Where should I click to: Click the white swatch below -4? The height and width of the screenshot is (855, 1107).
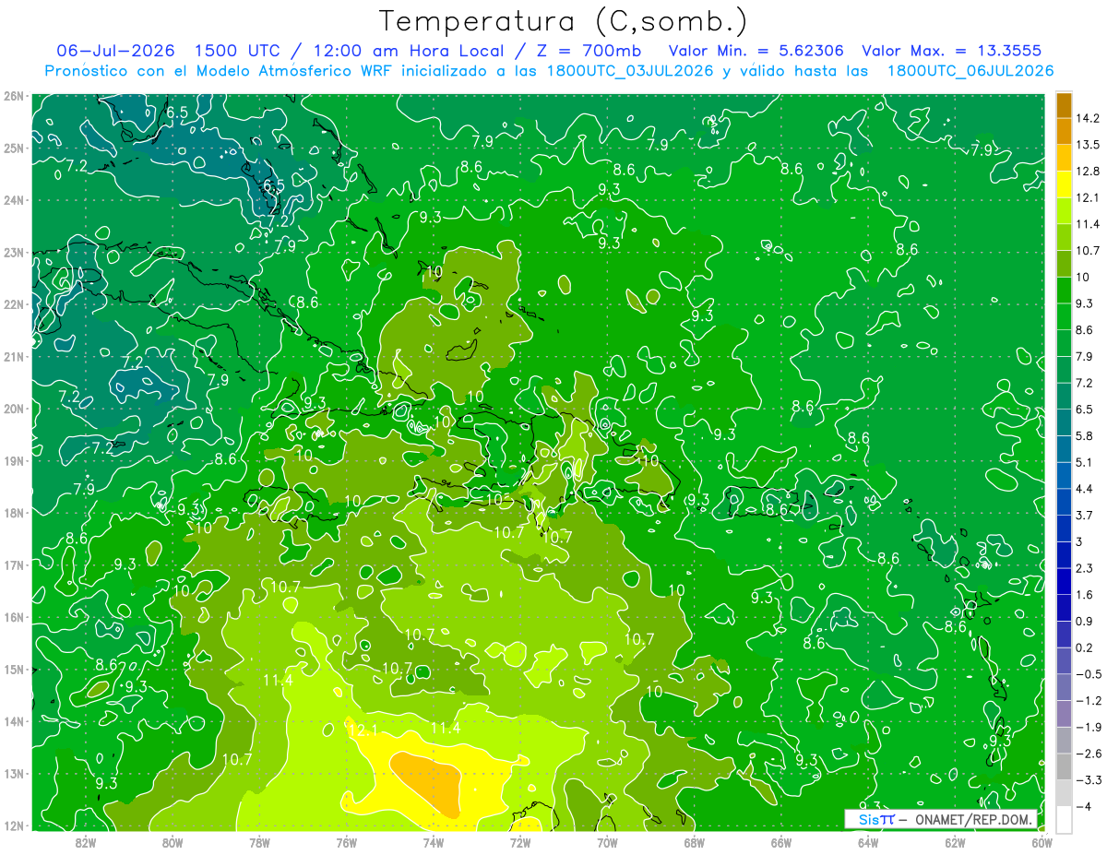[x=1064, y=819]
